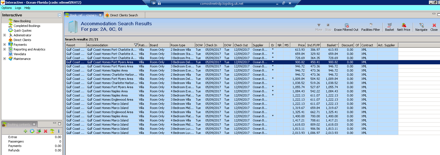The image size is (440, 155).
Task: Open the Options menu
Action: point(7,8)
